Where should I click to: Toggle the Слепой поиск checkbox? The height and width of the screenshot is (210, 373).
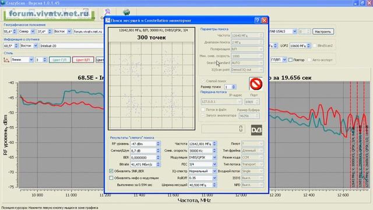(203, 81)
